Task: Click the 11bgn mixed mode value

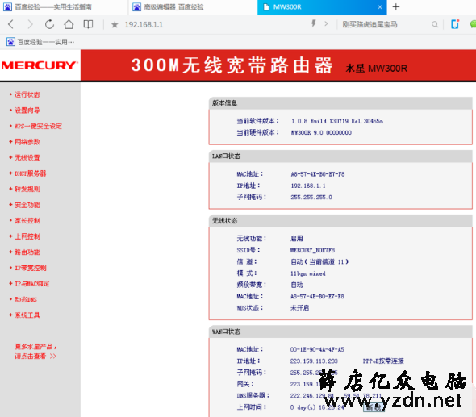Action: [x=308, y=273]
